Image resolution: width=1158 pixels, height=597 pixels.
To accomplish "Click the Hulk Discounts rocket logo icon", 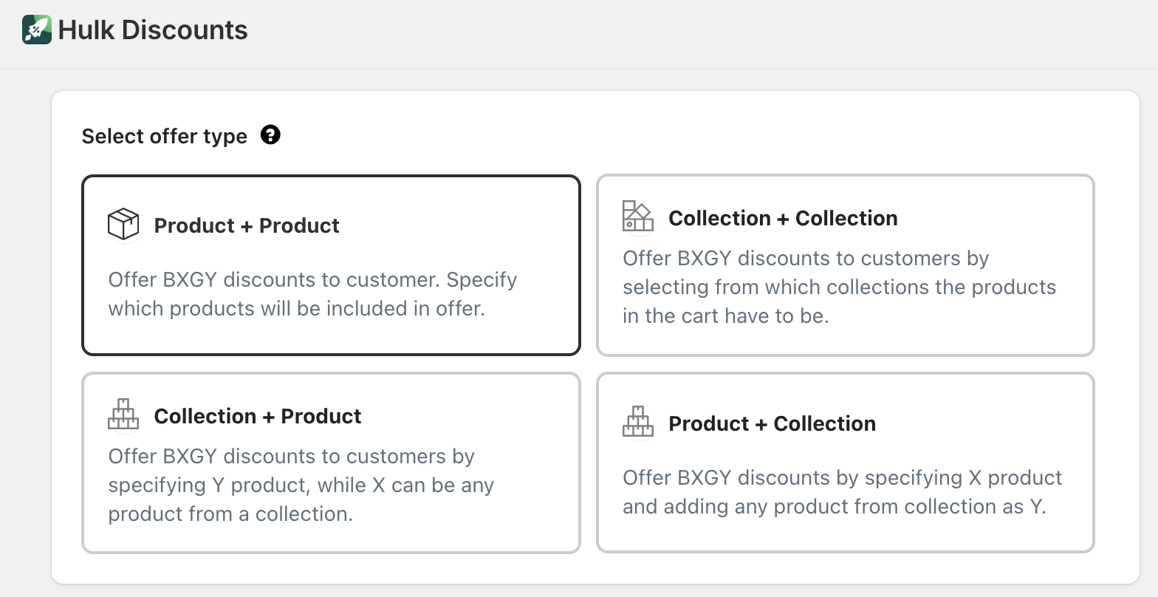I will (37, 30).
